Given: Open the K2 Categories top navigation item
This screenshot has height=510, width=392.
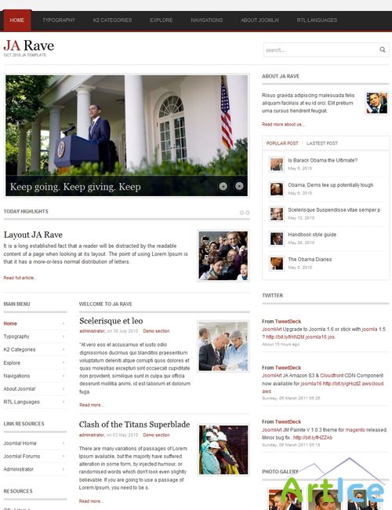Looking at the screenshot, I should pos(112,20).
